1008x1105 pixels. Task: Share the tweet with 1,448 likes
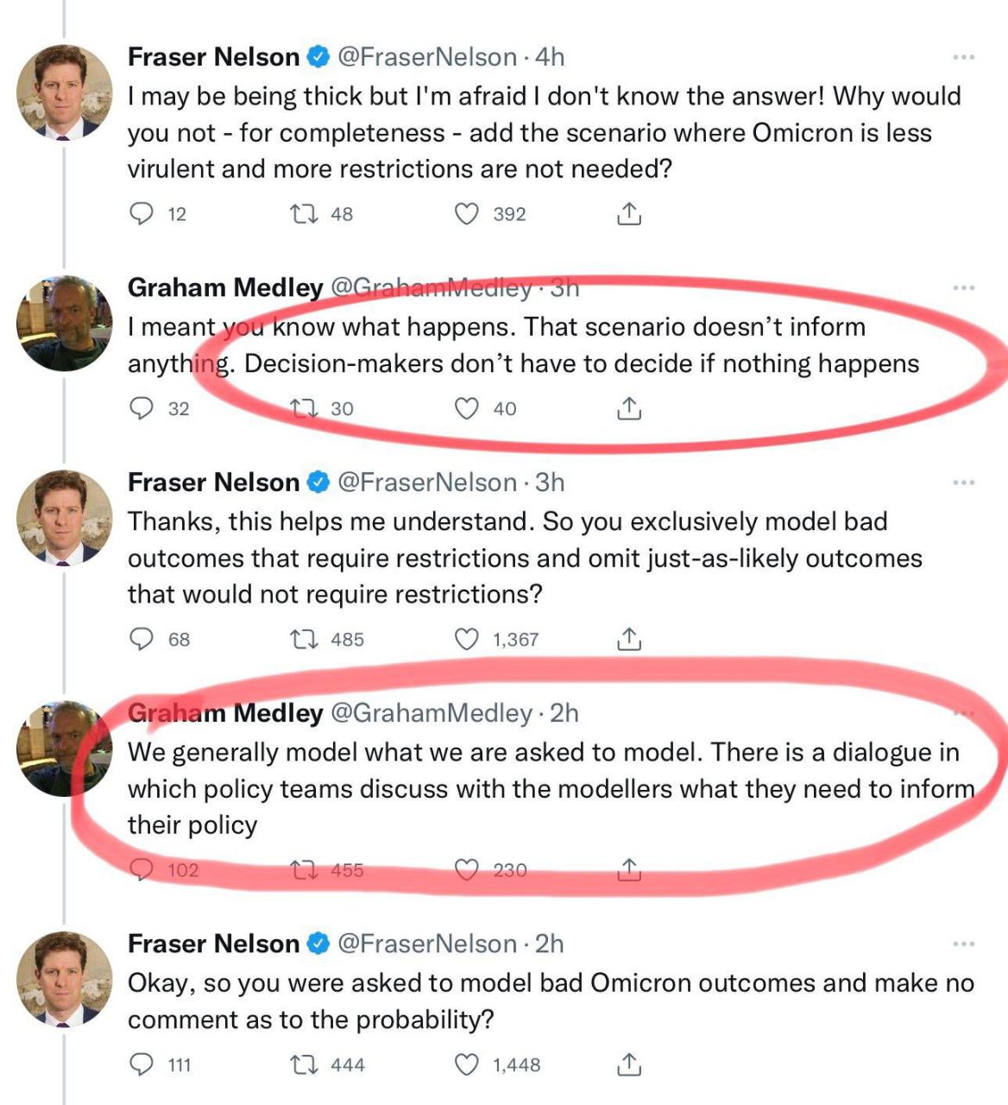point(629,1064)
